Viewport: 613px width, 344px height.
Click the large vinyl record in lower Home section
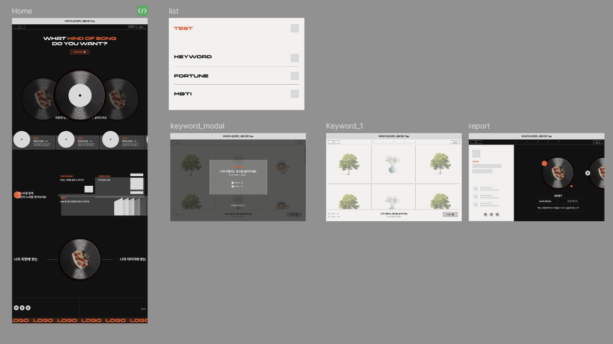pos(80,259)
